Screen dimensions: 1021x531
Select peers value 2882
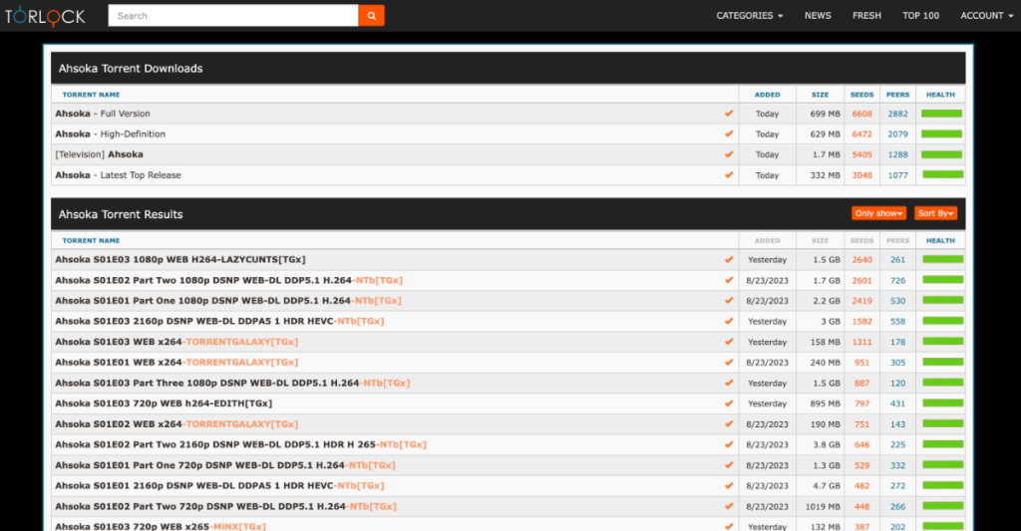(x=898, y=114)
